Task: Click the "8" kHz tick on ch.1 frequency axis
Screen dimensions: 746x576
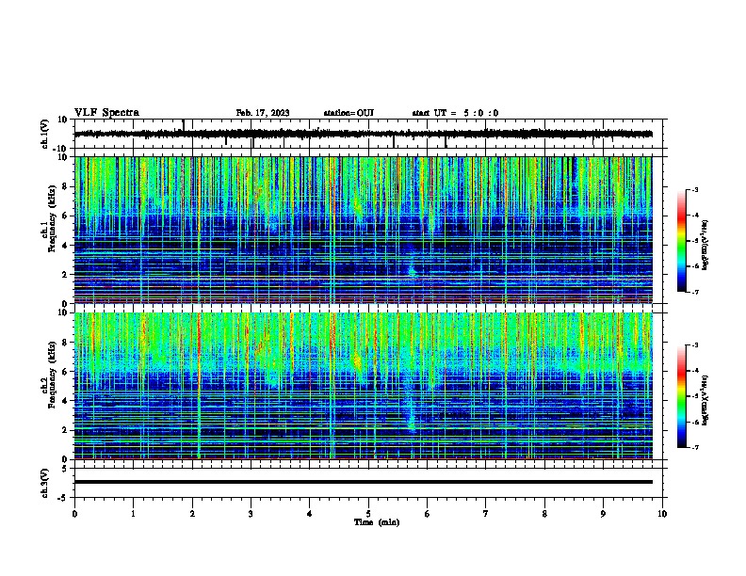Action: click(65, 186)
